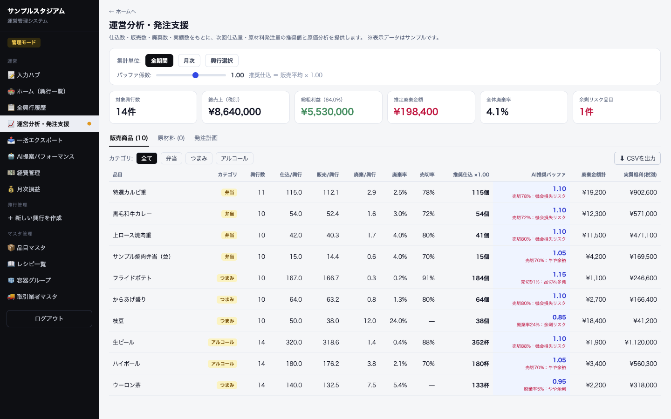Switch aggregation unit to 興行選択

click(222, 61)
